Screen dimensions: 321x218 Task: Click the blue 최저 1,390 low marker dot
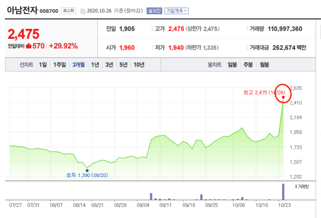coord(87,171)
